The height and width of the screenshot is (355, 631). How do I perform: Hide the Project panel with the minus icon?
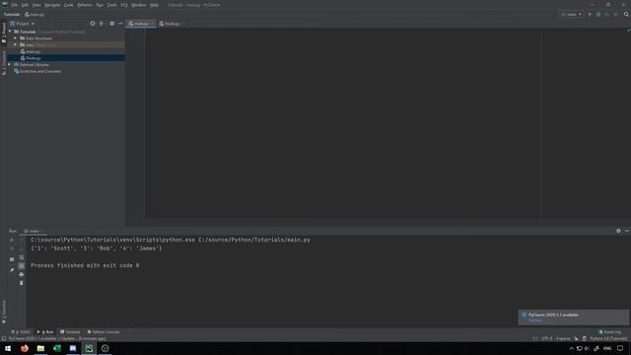(120, 24)
